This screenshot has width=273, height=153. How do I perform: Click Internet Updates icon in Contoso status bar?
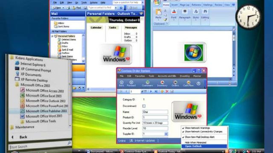131,141
